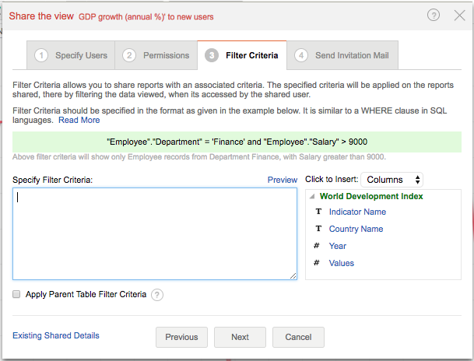
Task: Click the Preview link
Action: tap(283, 180)
